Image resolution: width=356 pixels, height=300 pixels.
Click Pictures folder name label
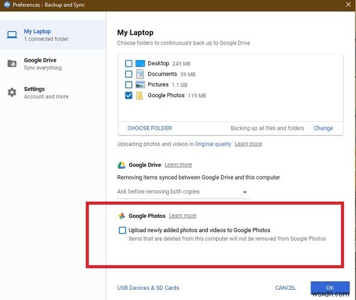158,85
